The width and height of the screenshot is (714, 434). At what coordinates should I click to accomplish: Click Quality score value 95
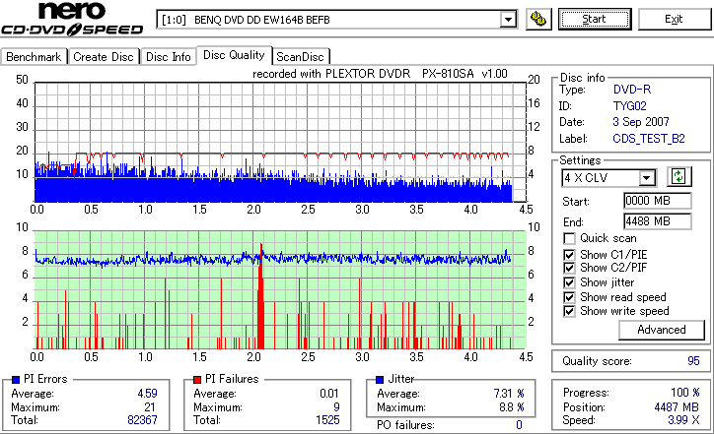click(693, 361)
